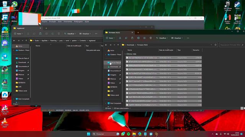Select the registered tab
The image size is (245, 137).
pos(27,28)
